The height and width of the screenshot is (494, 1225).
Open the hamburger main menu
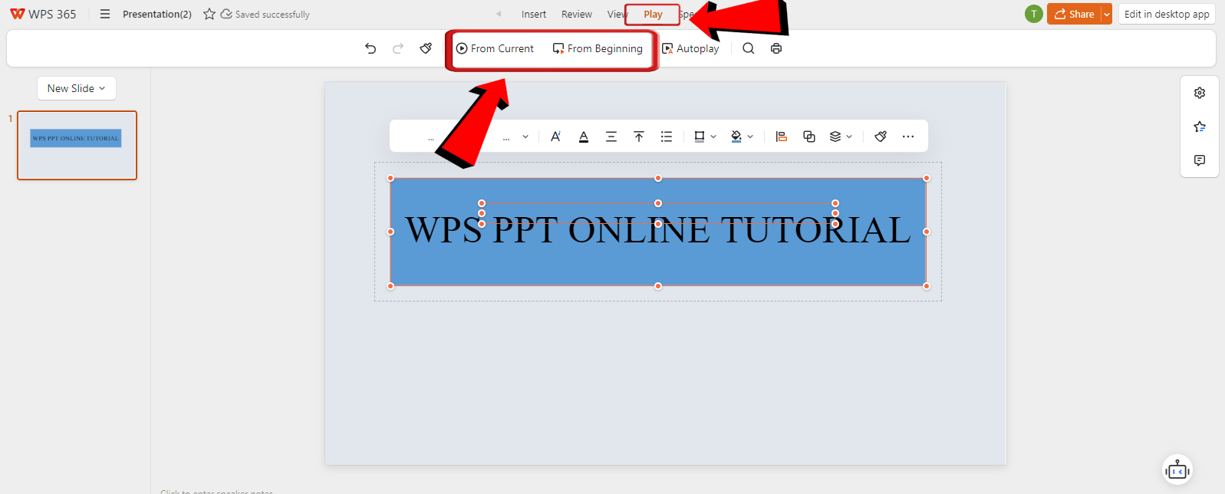click(105, 14)
